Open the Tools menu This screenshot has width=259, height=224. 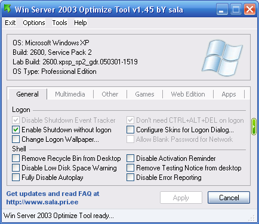pyautogui.click(x=60, y=23)
